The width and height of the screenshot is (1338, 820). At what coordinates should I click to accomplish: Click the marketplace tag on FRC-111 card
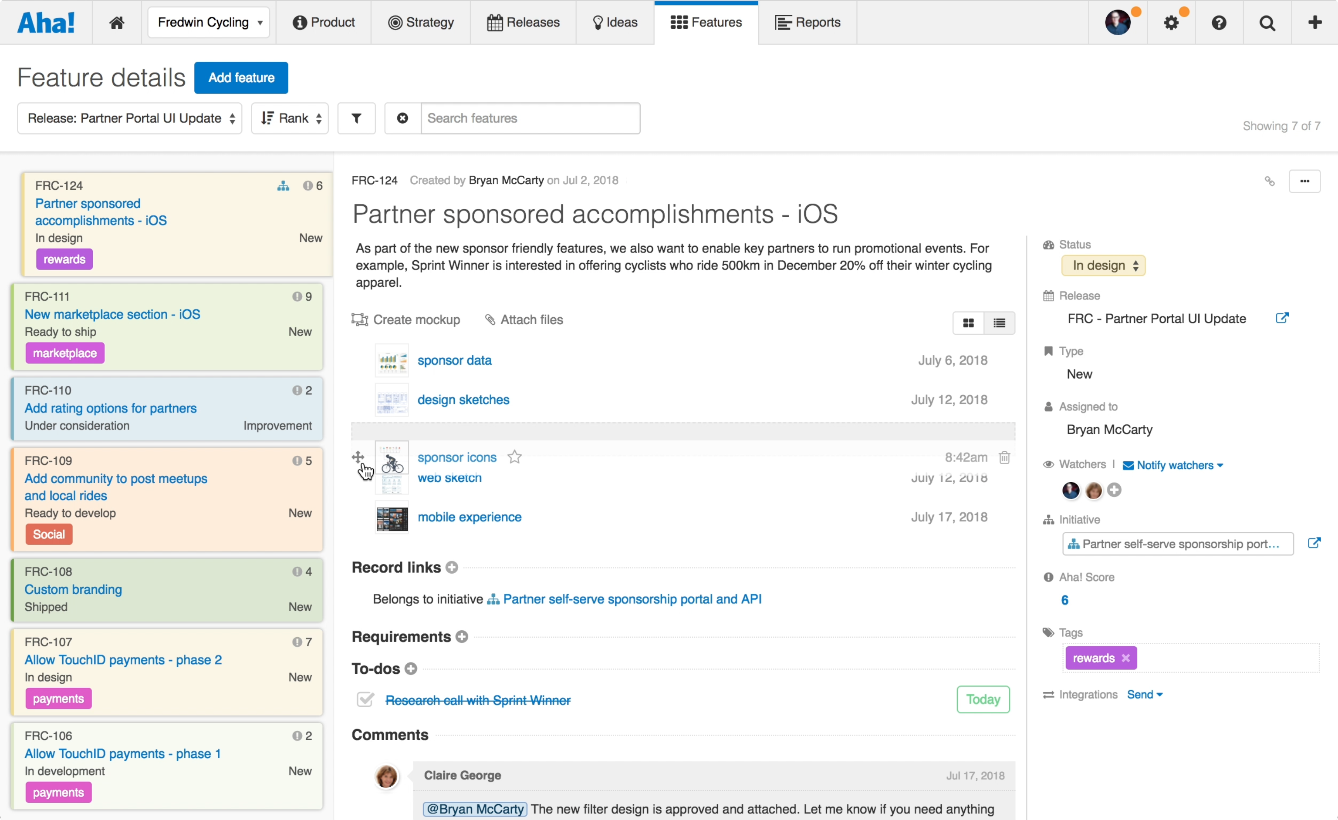pos(65,353)
